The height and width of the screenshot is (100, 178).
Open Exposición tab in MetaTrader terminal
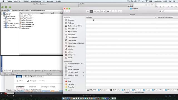(17, 71)
